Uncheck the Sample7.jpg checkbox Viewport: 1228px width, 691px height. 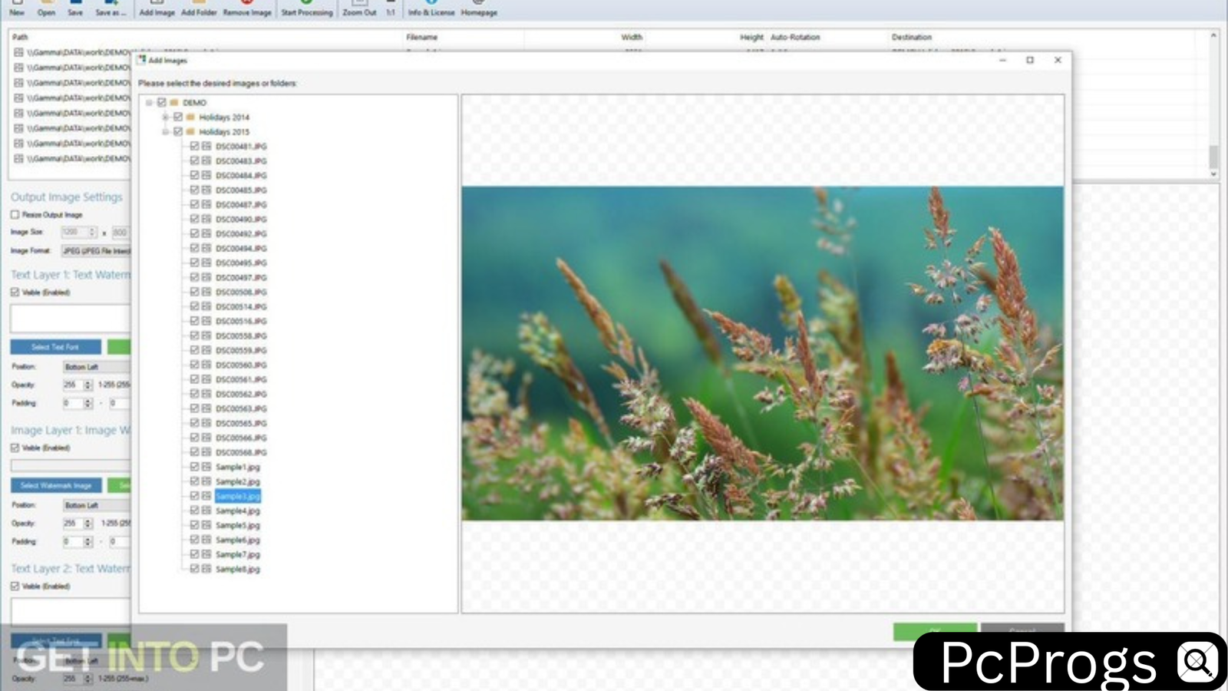tap(194, 554)
